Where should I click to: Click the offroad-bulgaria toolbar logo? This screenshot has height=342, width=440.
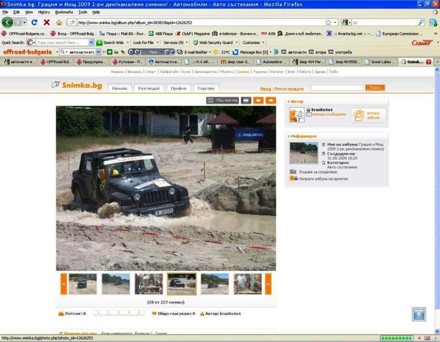tap(28, 52)
